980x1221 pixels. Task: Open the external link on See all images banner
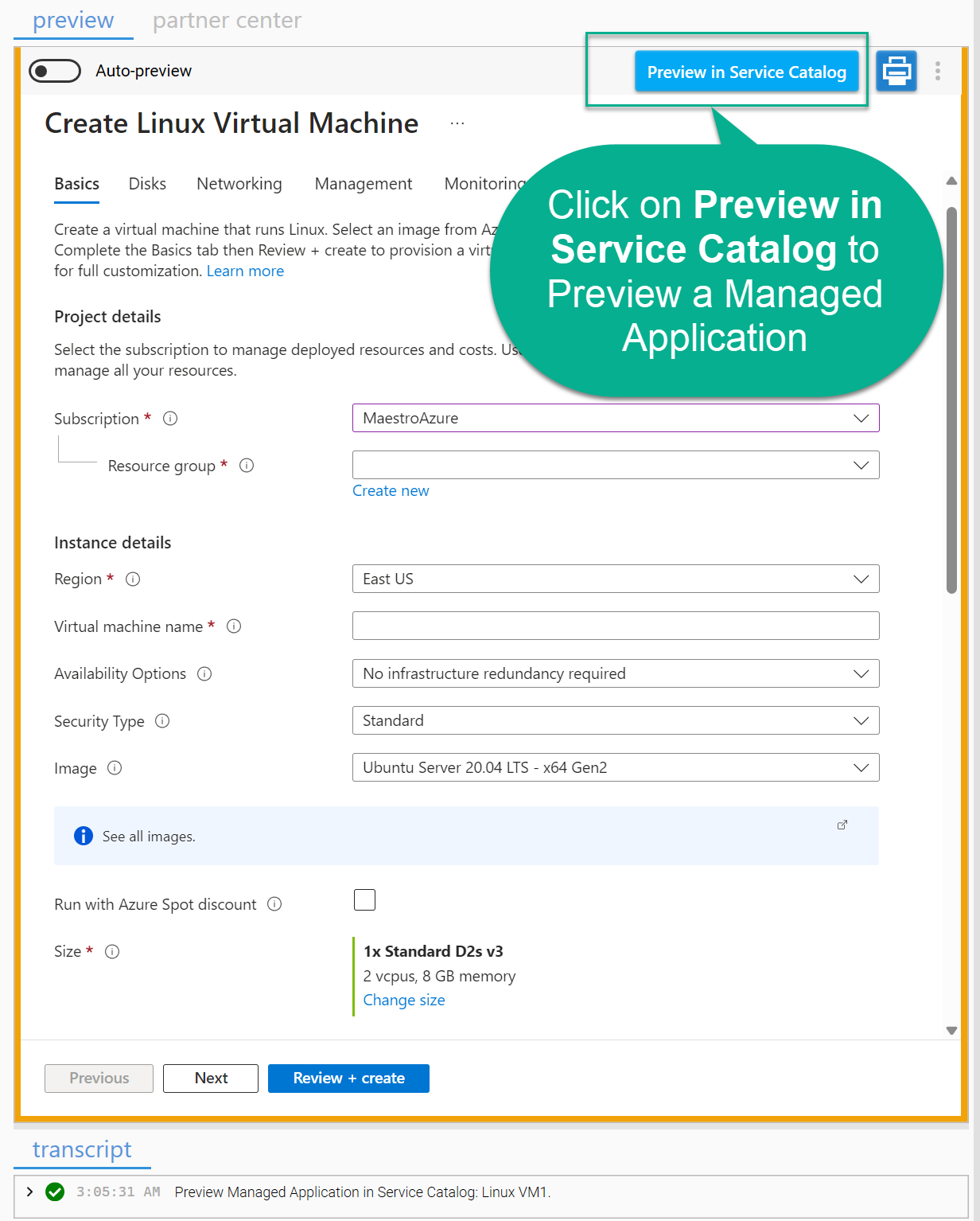(842, 825)
